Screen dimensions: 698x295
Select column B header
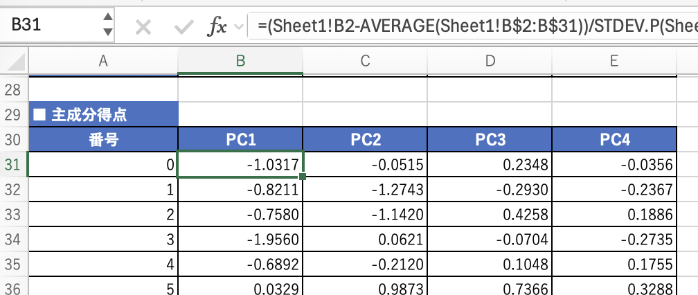pyautogui.click(x=240, y=62)
